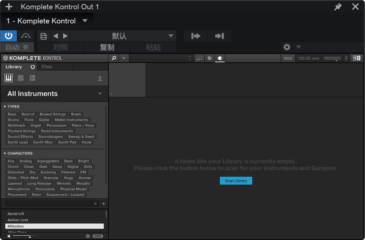Open the All Instruments category dropdown
Screen dimensions: 365x240
tap(100, 94)
